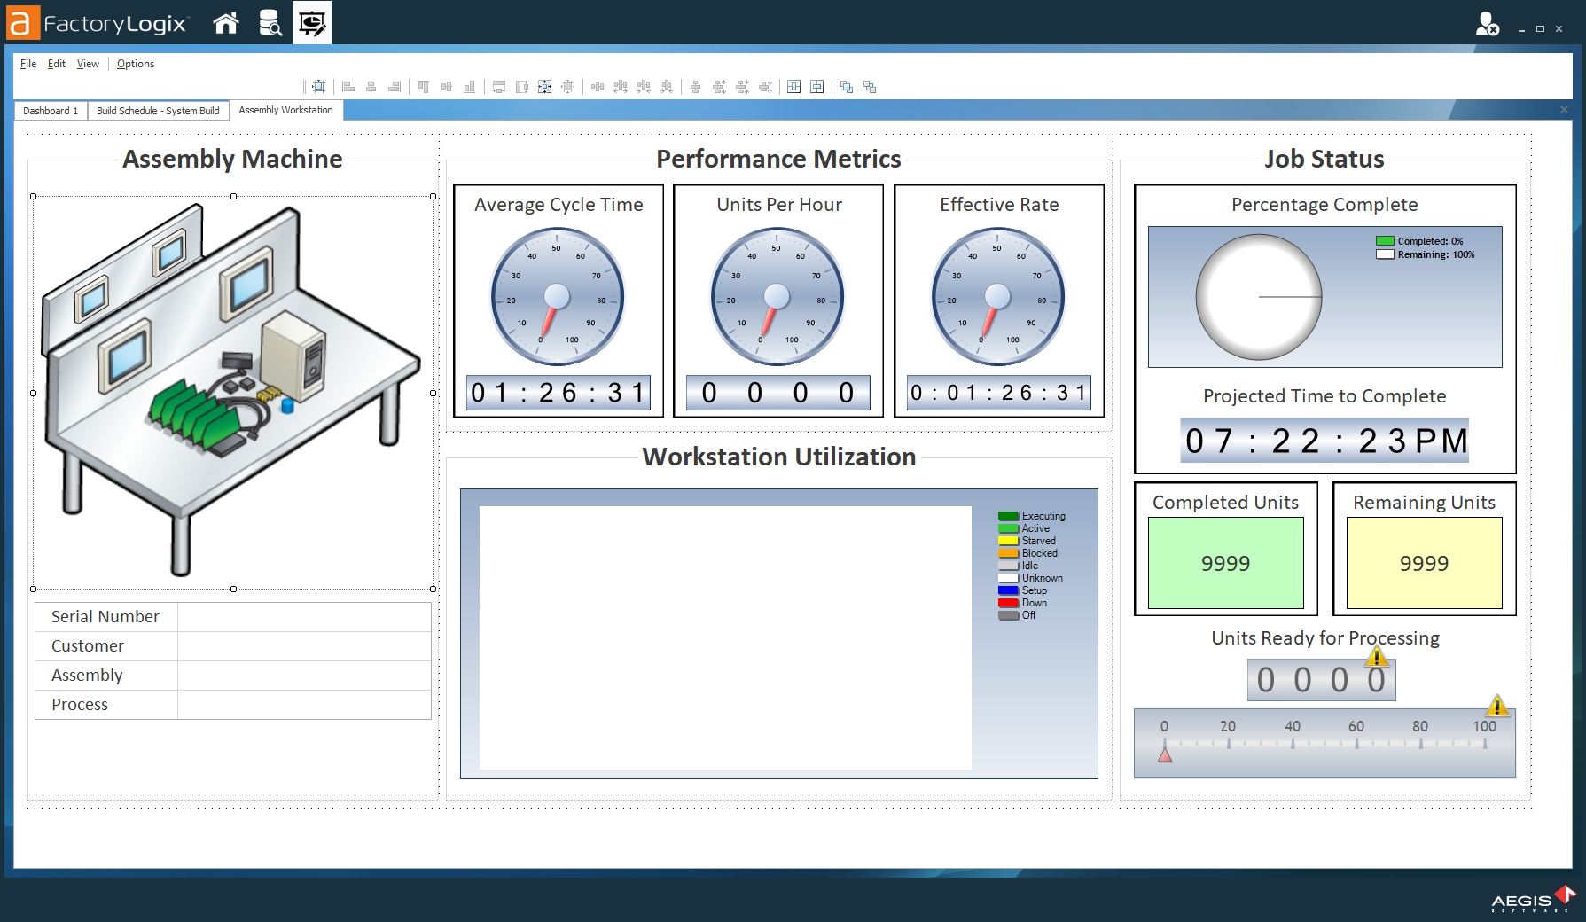Click the equal horizontal spacing toolbar icon
Screen dimensions: 1586x922
(x=598, y=86)
